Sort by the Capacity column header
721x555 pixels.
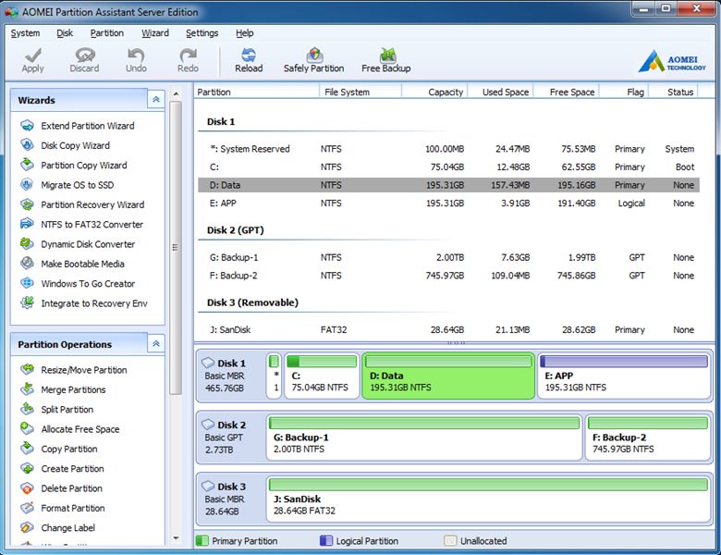tap(434, 92)
